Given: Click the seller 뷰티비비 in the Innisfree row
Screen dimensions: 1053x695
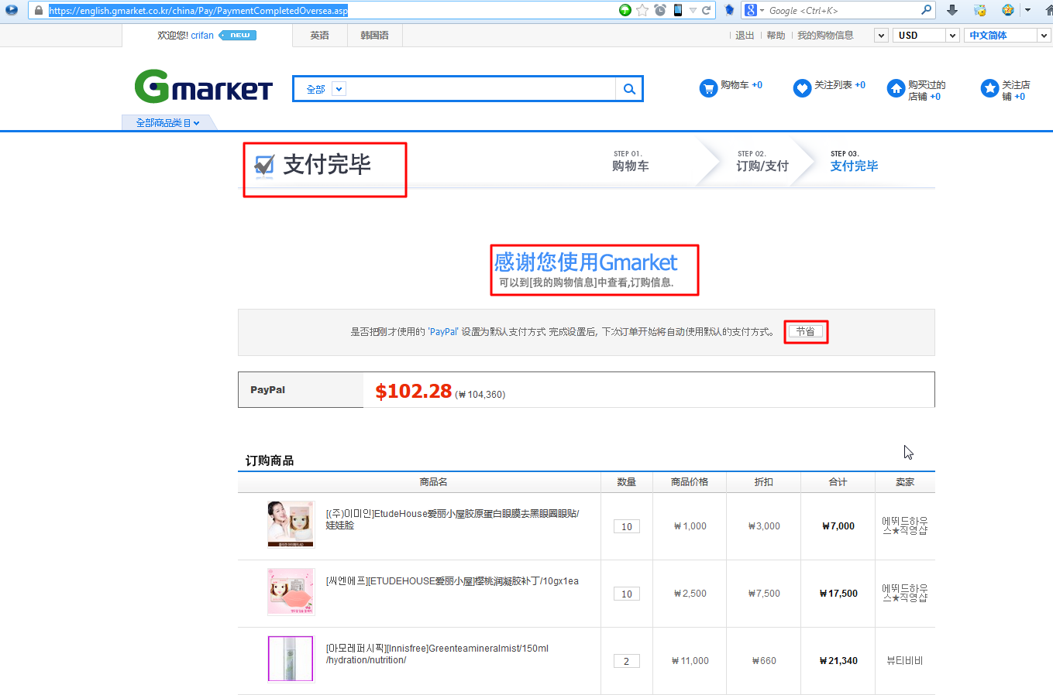Looking at the screenshot, I should (x=905, y=661).
